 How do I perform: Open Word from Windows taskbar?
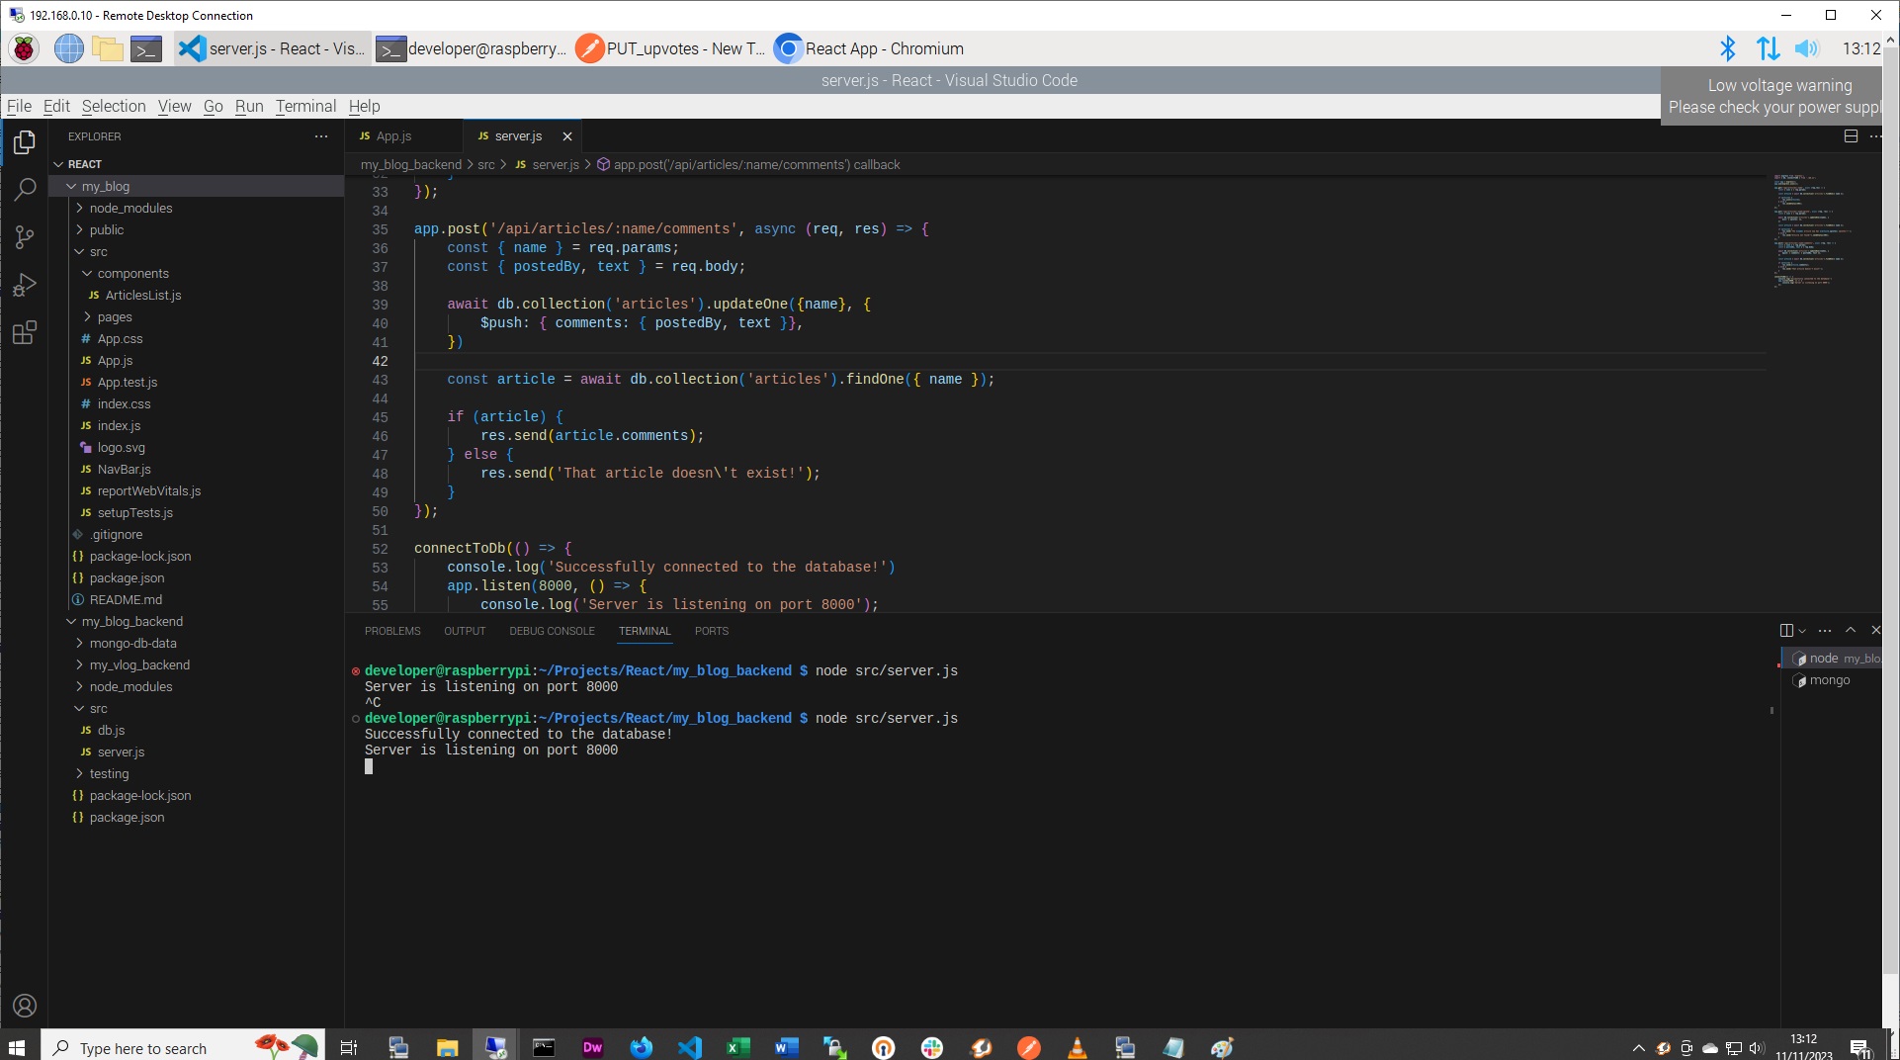pyautogui.click(x=787, y=1047)
